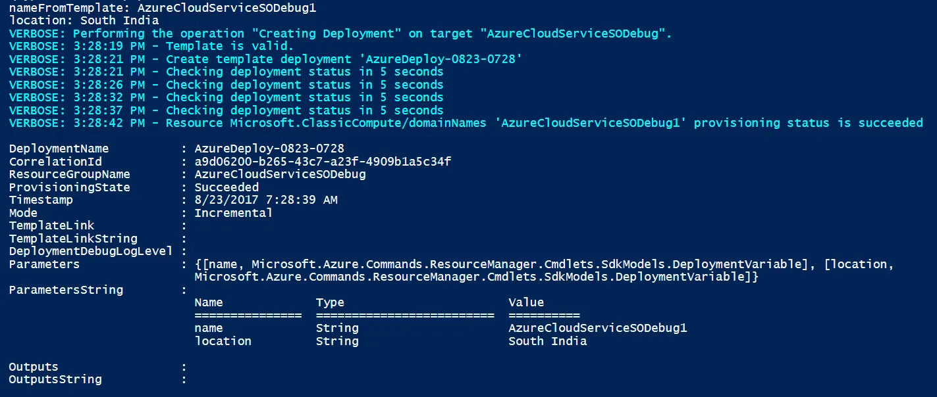Click the CorrelationId GUID value
937x397 pixels.
[323, 162]
